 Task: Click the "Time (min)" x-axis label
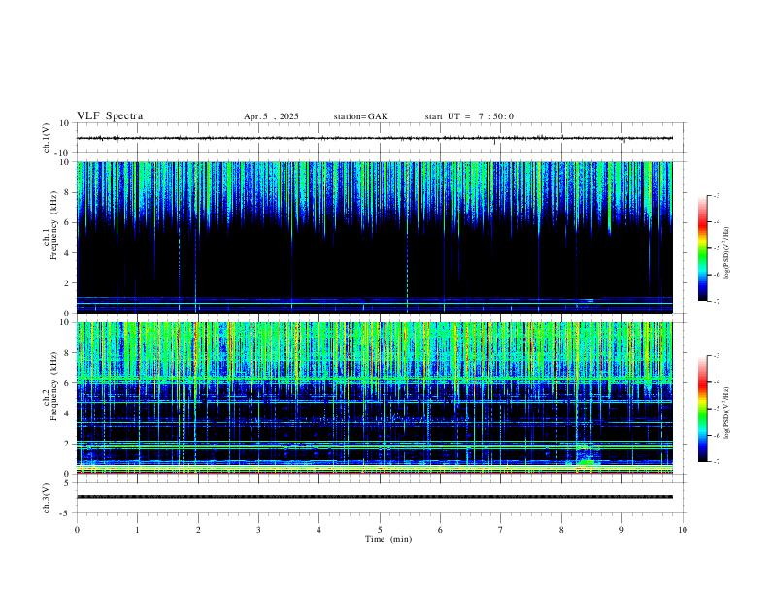tap(388, 539)
